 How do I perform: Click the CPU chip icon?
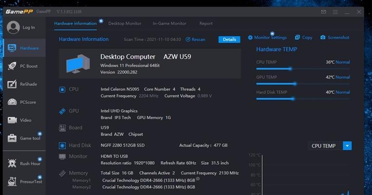point(62,89)
